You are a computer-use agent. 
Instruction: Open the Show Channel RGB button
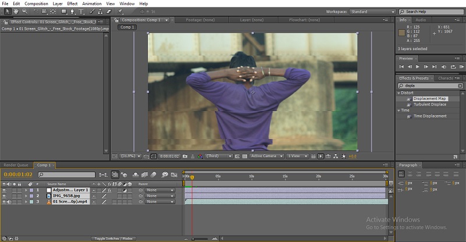(x=200, y=156)
